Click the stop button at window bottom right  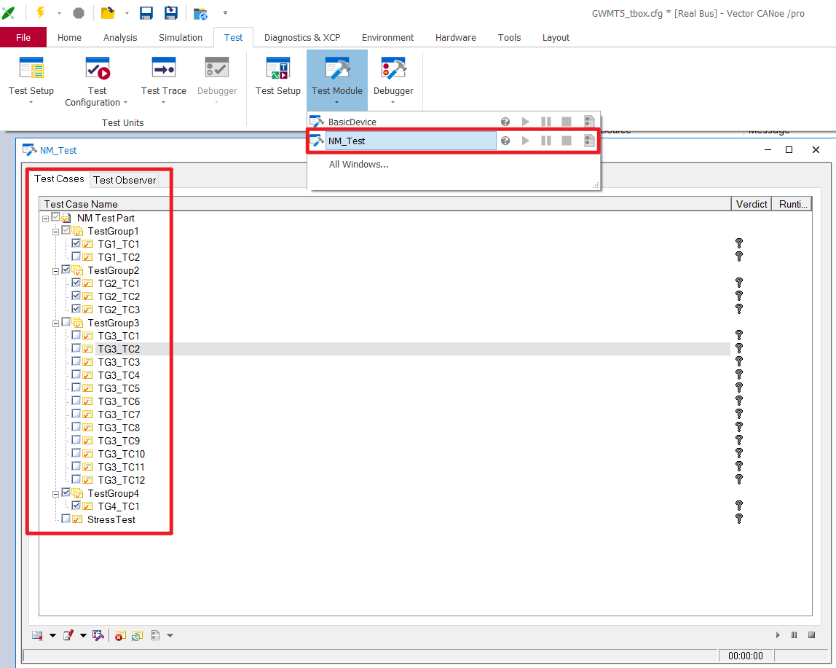tap(811, 635)
